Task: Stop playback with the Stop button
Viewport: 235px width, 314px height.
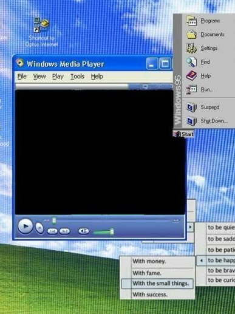Action: click(x=39, y=228)
